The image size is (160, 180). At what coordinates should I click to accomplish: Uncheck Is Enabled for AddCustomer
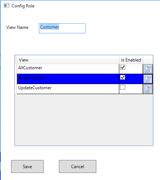tap(123, 77)
